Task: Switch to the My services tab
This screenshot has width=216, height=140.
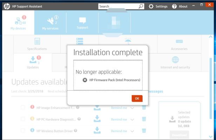Action: click(x=50, y=23)
